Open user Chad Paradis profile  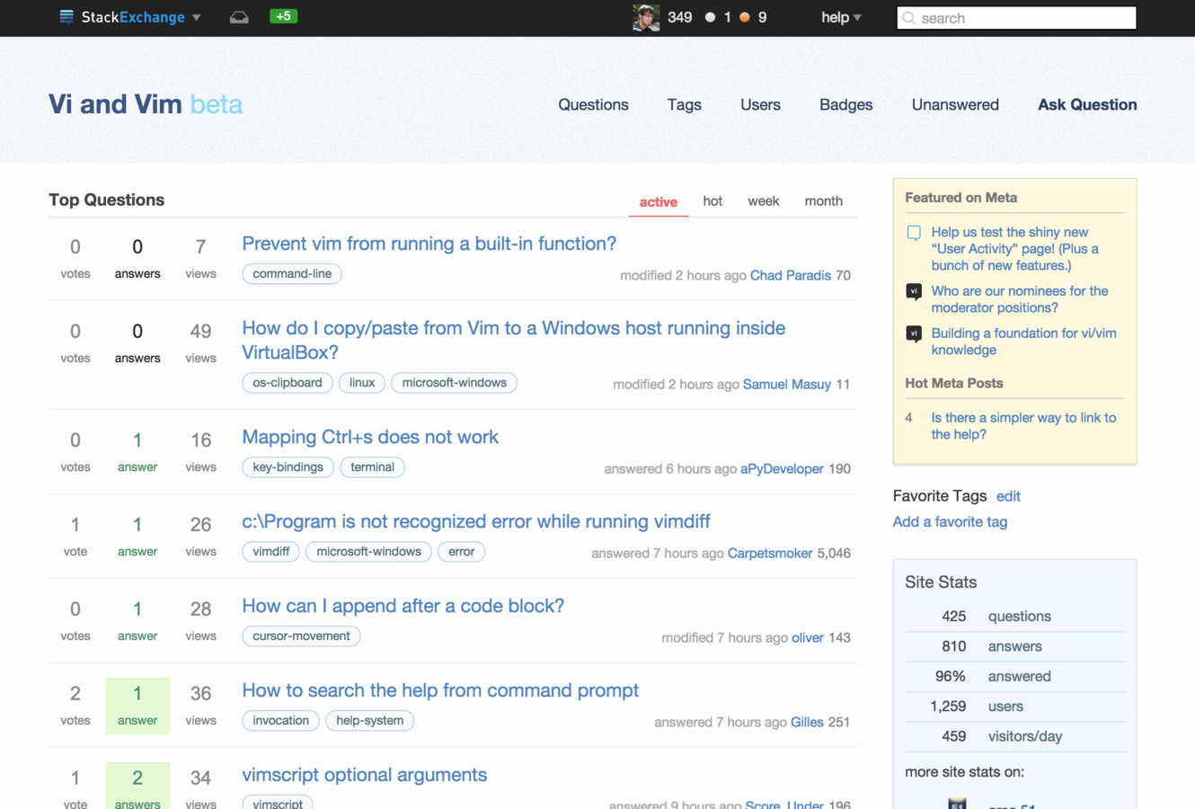click(x=791, y=276)
